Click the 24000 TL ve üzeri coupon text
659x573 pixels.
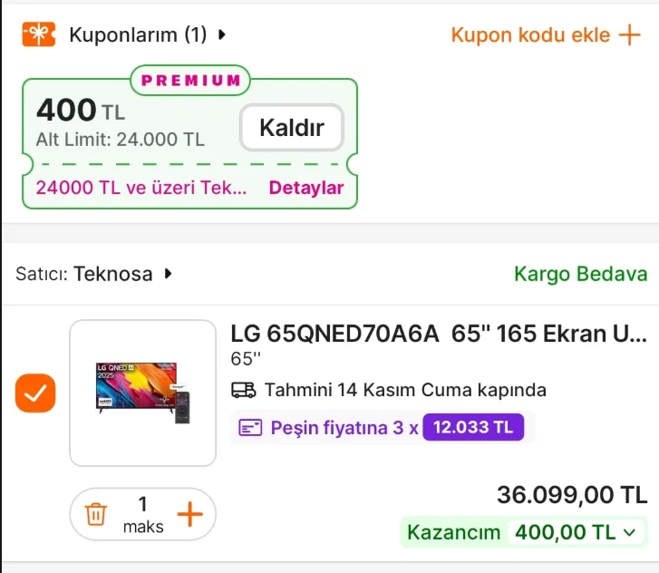pyautogui.click(x=141, y=189)
